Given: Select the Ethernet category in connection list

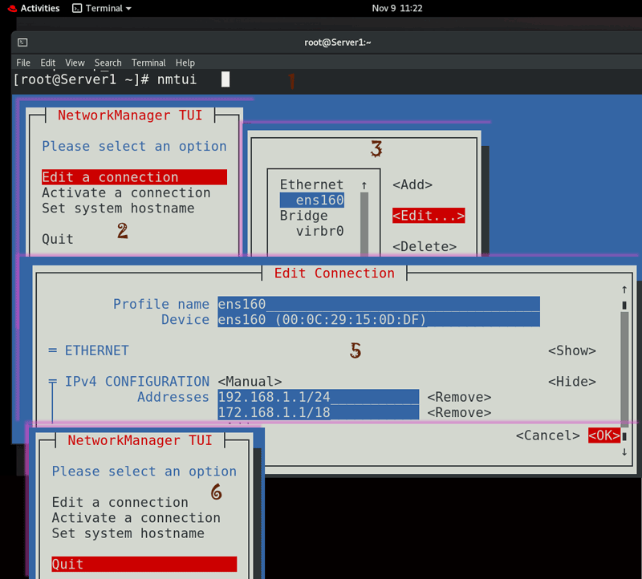Looking at the screenshot, I should click(x=311, y=184).
